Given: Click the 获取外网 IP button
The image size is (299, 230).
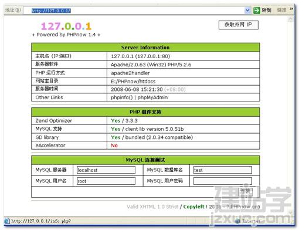Looking at the screenshot, I should coord(239,25).
